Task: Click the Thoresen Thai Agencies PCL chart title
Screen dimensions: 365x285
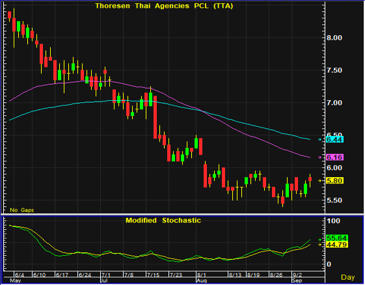Action: pos(164,6)
